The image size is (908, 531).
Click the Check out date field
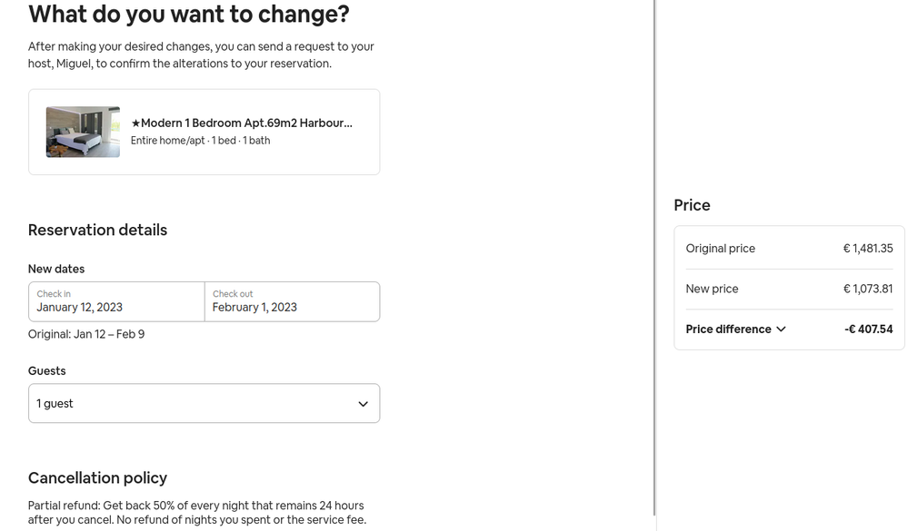(292, 301)
